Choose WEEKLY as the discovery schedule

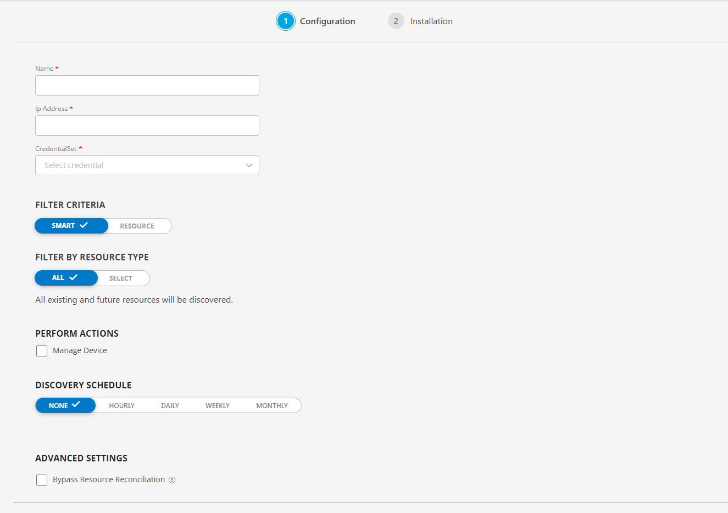click(x=218, y=405)
